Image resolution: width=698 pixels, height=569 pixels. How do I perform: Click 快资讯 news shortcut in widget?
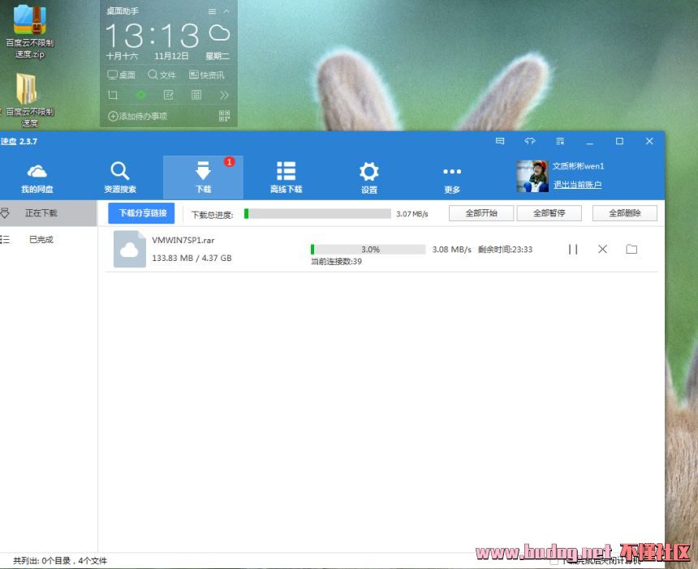pyautogui.click(x=206, y=75)
